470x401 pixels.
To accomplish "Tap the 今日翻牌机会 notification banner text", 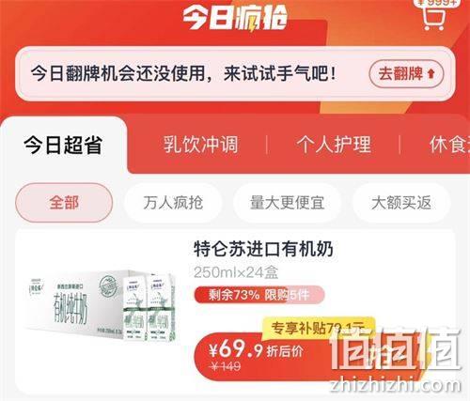I will (x=184, y=74).
